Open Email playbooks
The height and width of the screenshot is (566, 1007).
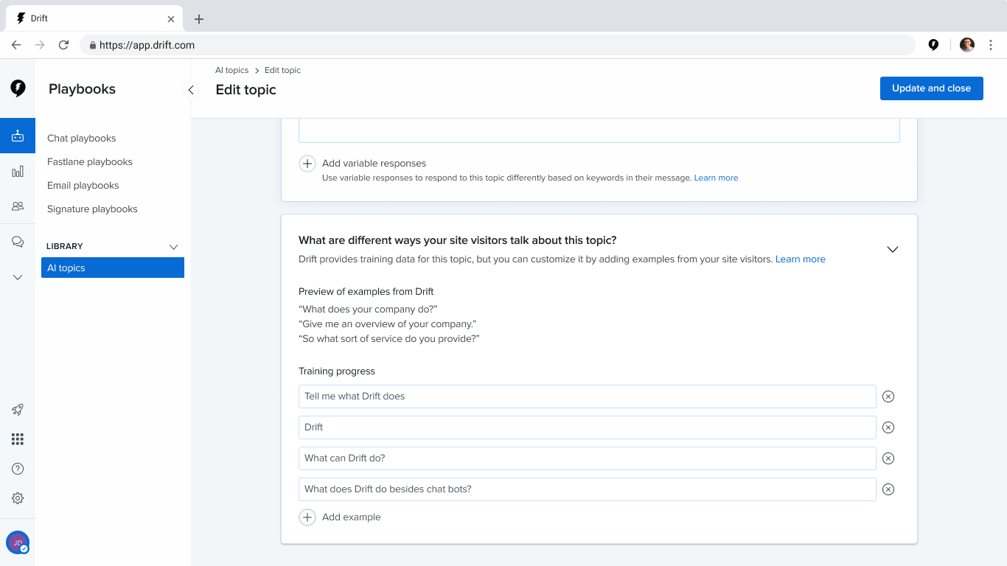(83, 186)
